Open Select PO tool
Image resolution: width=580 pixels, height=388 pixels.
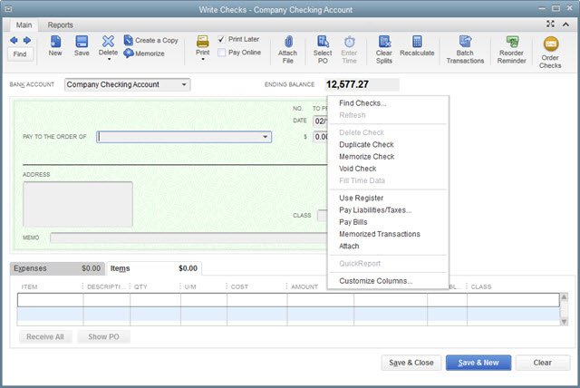click(323, 46)
